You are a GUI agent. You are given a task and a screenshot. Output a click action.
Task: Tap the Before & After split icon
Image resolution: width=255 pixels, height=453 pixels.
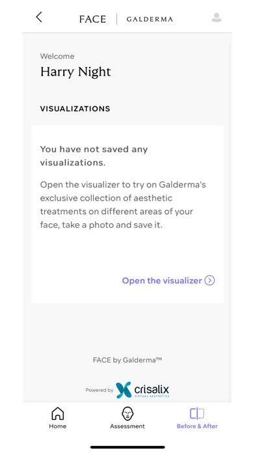(197, 413)
